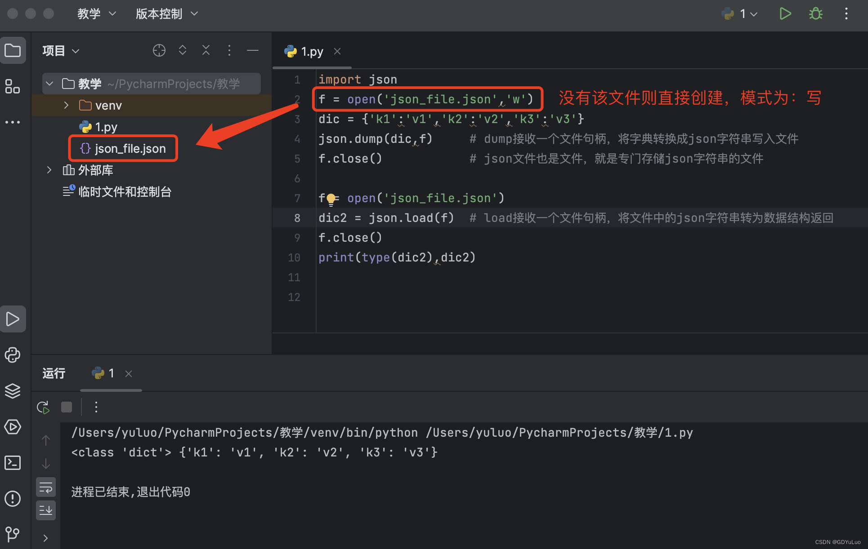Open the Terminal tool window

[x=13, y=463]
